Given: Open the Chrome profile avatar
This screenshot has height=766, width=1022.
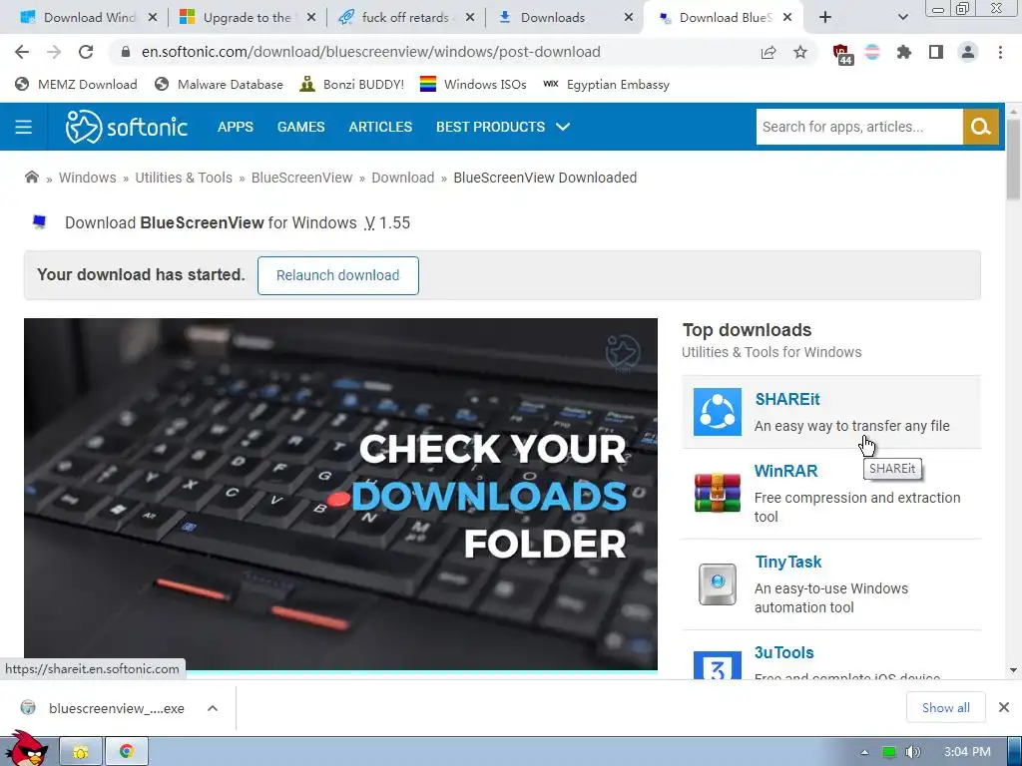Looking at the screenshot, I should tap(968, 52).
